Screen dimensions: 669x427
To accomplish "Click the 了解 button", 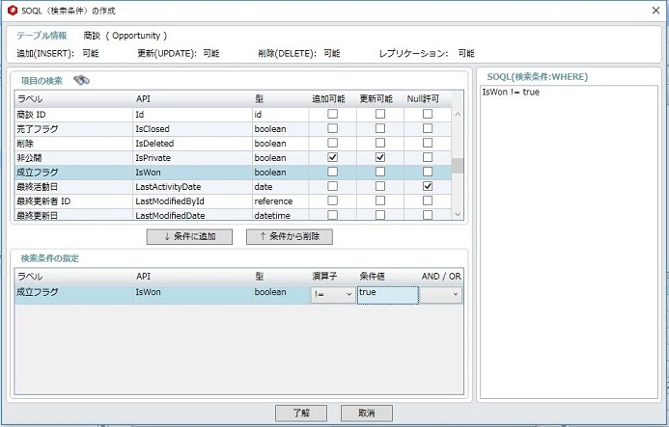I will click(x=301, y=413).
